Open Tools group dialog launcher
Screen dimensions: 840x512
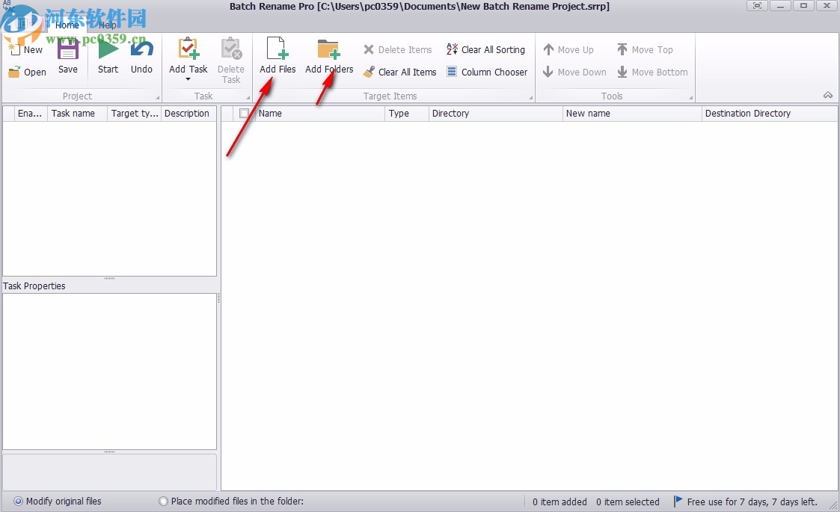[x=690, y=97]
